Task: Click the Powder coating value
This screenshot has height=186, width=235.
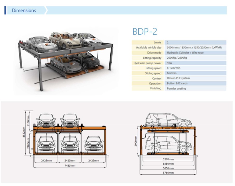Action: pyautogui.click(x=176, y=88)
